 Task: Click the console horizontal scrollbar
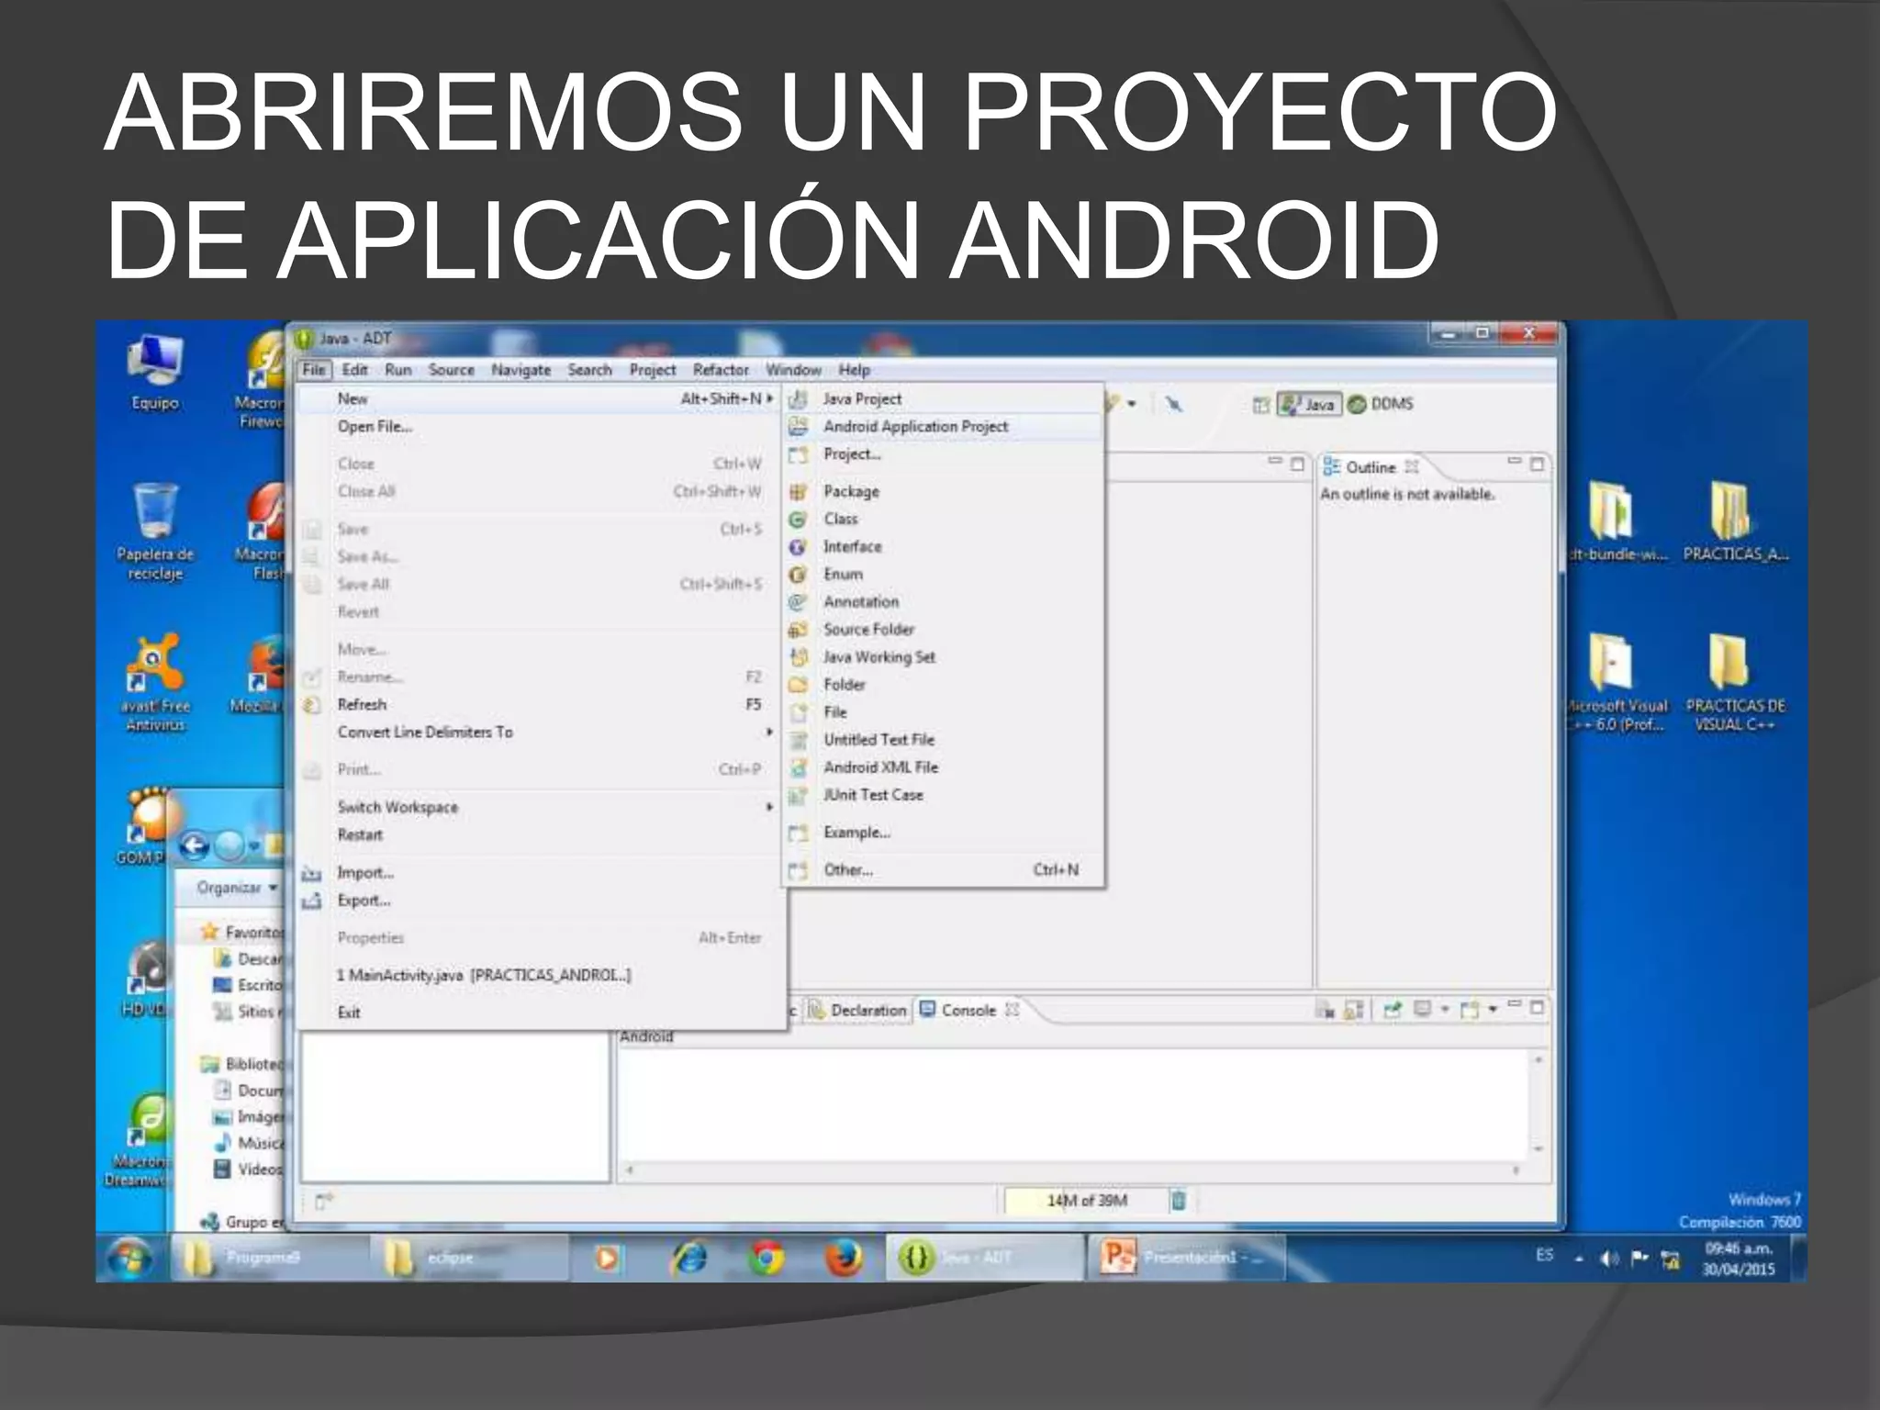coord(1071,1170)
